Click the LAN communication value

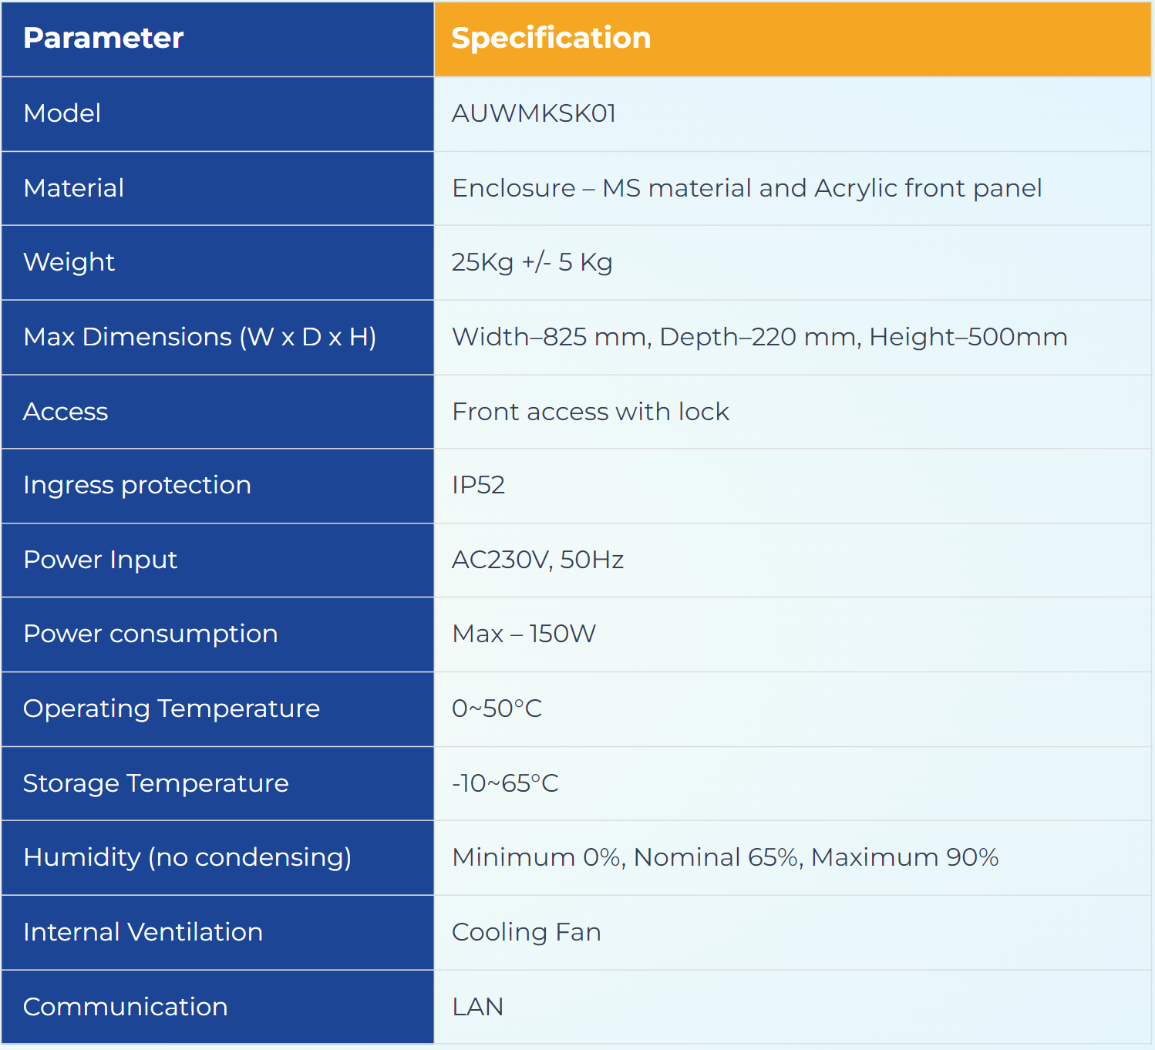click(x=477, y=1007)
